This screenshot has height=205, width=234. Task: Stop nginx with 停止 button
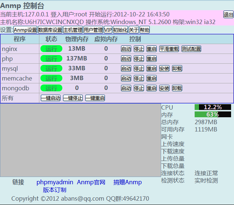pyautogui.click(x=139, y=49)
